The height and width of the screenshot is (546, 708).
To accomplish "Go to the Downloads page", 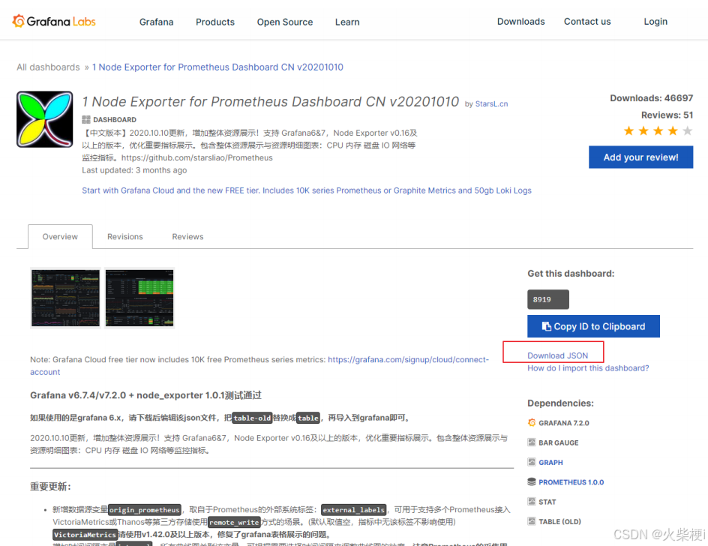I will [x=520, y=21].
